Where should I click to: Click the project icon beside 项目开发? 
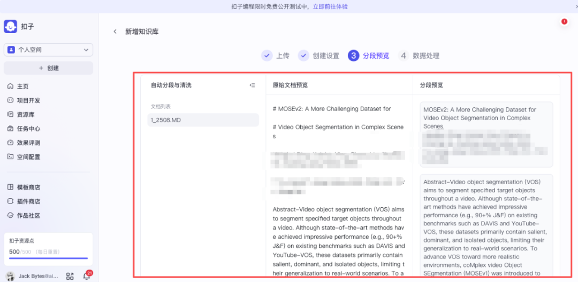10,100
